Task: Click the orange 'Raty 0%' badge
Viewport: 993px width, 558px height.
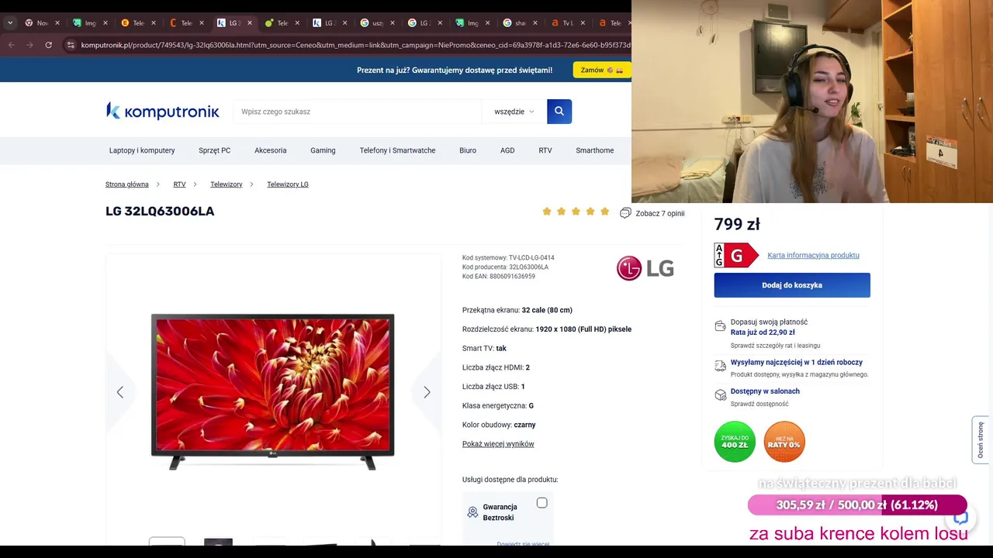Action: [784, 442]
